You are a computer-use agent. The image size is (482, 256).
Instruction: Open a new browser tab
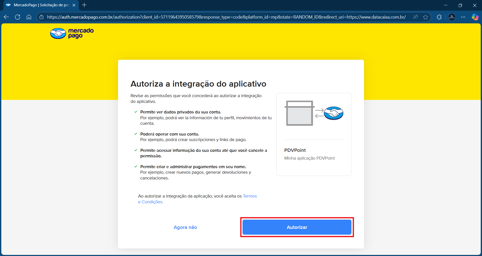coord(84,5)
